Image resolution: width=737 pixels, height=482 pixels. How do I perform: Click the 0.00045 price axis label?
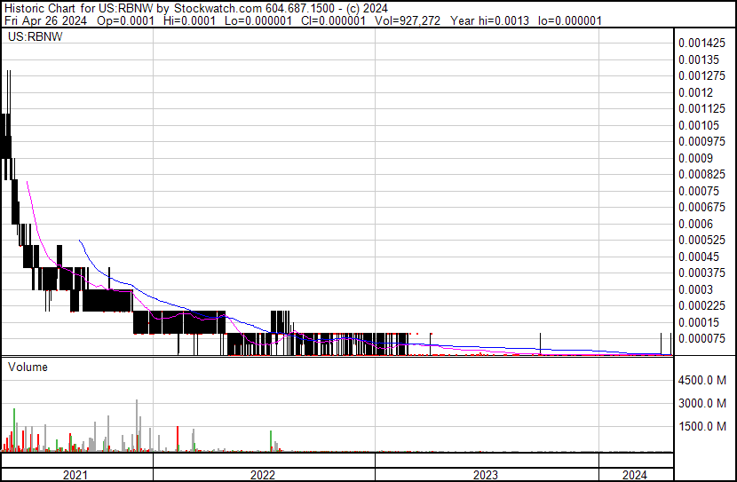pos(699,257)
